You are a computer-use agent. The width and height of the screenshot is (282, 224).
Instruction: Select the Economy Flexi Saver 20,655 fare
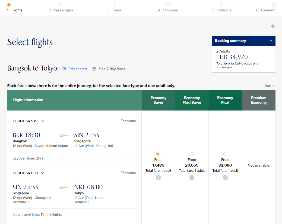click(x=192, y=154)
